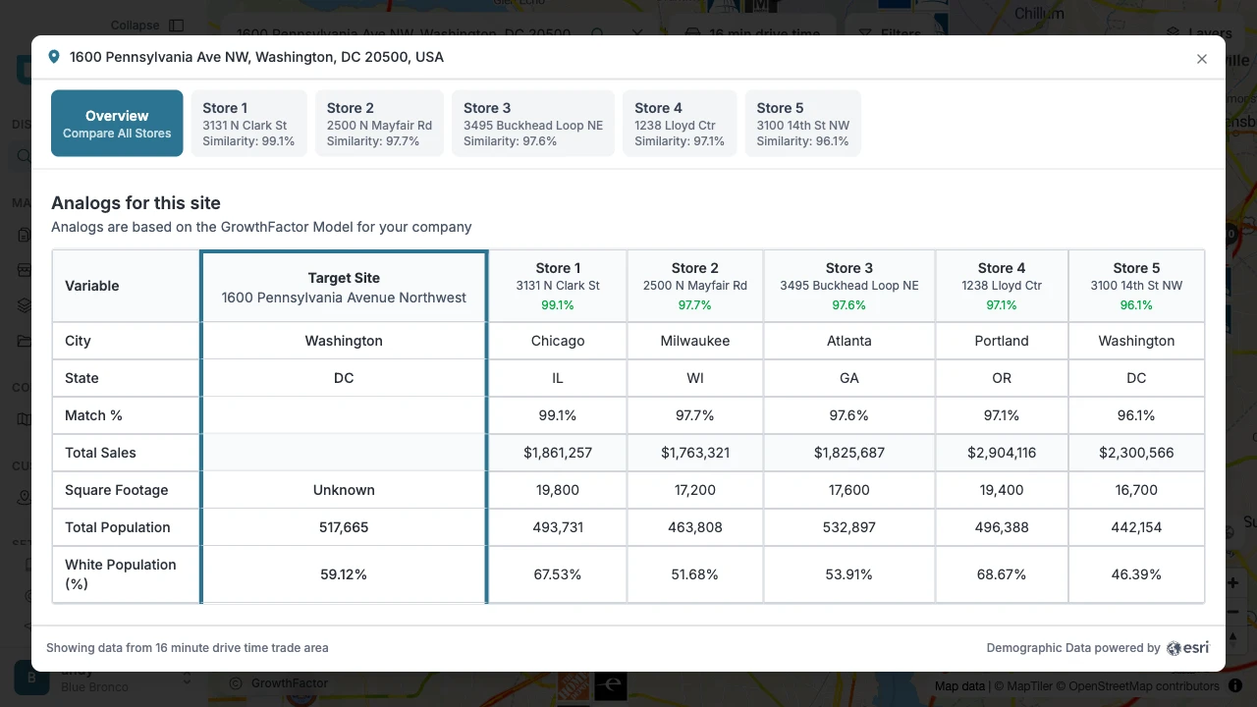Click the search magnifier in the address bar

(x=598, y=33)
